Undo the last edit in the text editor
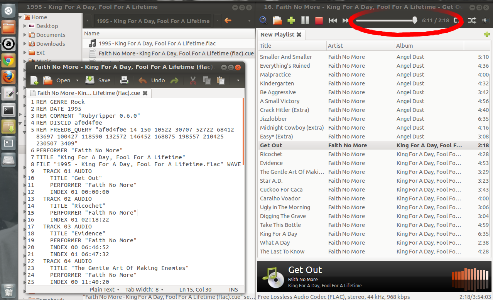The image size is (493, 300). (x=152, y=80)
